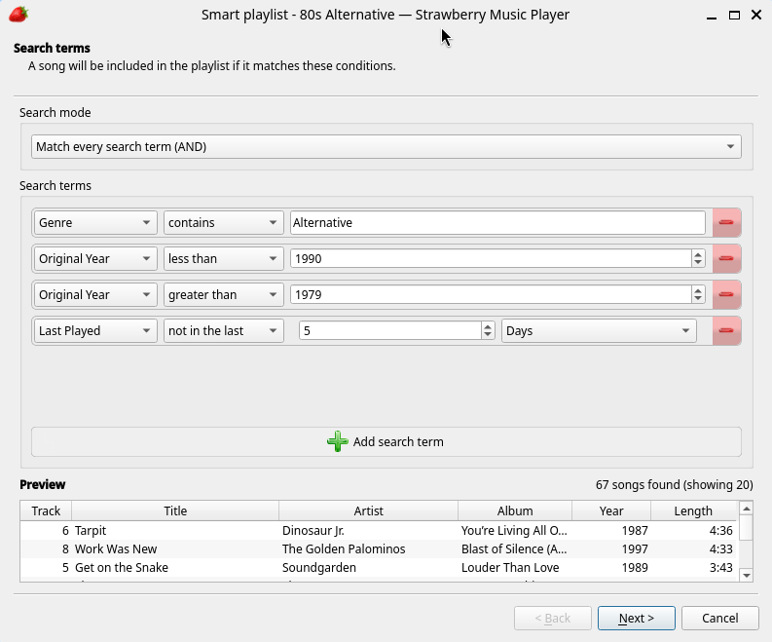Click the Next button
Viewport: 772px width, 642px height.
coord(636,619)
